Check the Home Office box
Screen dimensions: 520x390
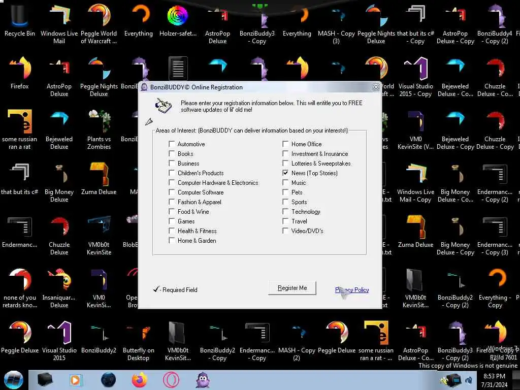pyautogui.click(x=285, y=144)
